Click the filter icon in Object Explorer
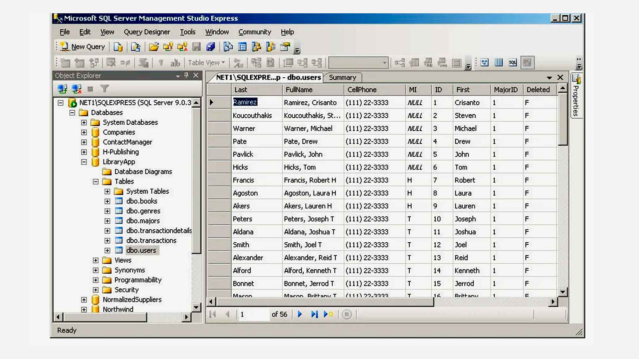 tap(105, 89)
